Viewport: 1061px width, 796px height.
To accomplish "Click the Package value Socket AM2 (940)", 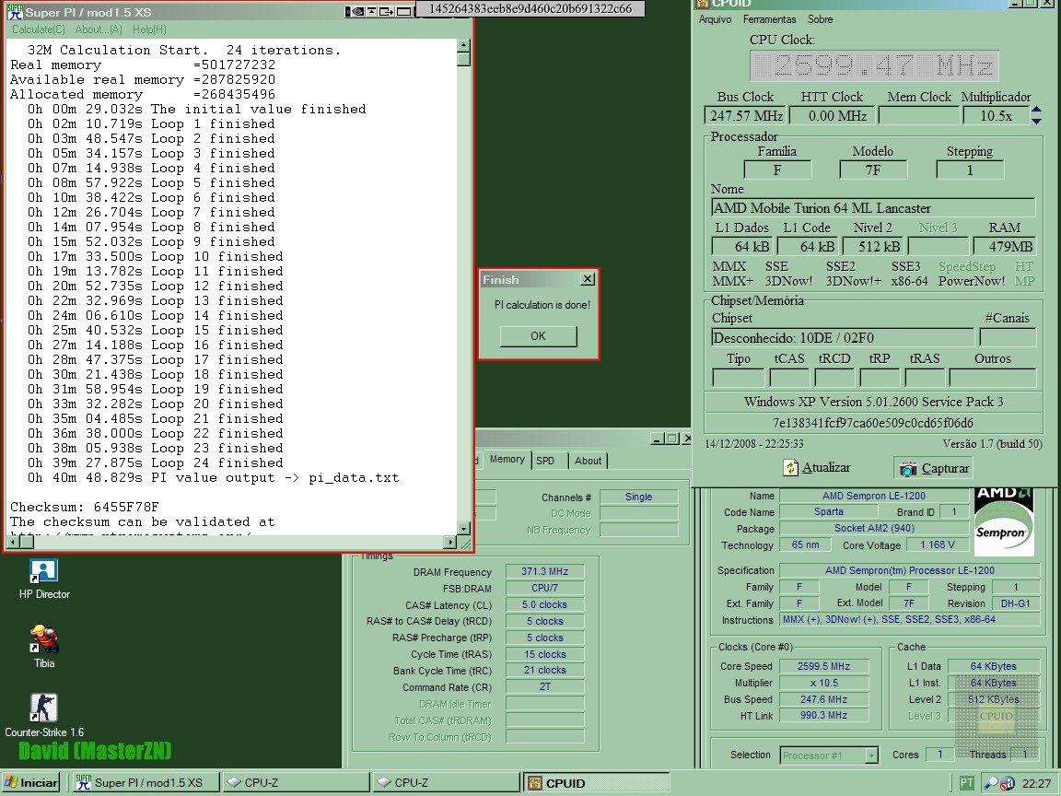I will 873,528.
